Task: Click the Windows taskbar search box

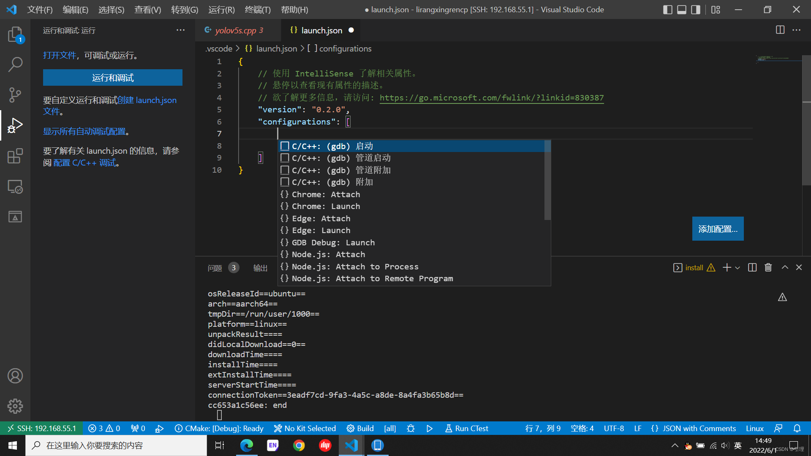Action: (x=116, y=445)
